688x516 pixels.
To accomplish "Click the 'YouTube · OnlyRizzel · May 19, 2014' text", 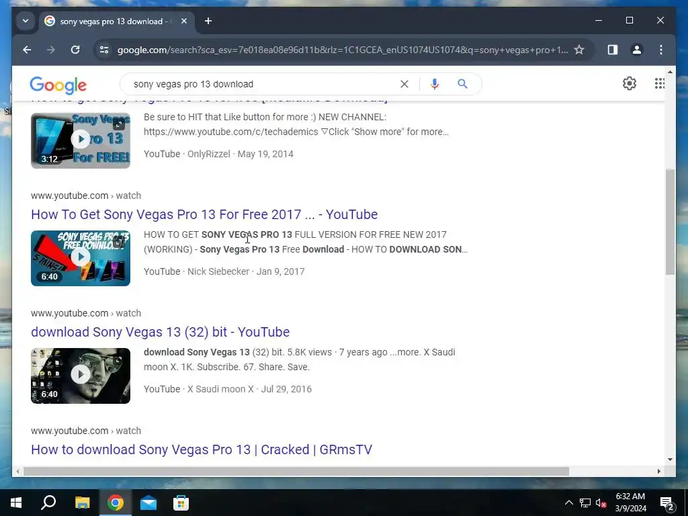I will point(218,154).
